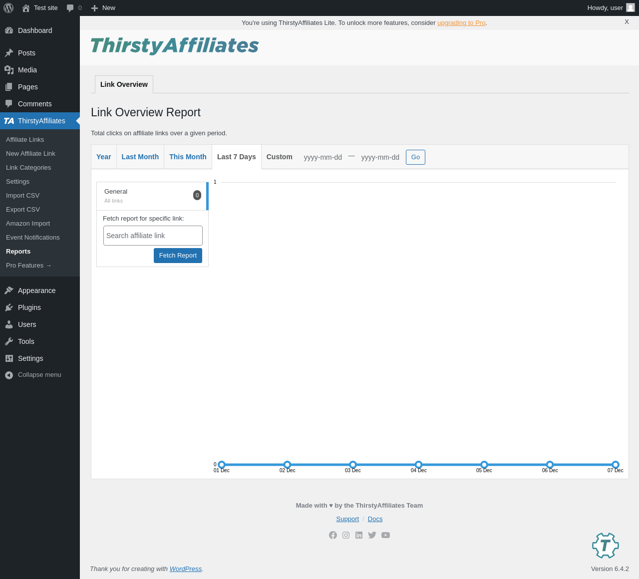The width and height of the screenshot is (639, 579).
Task: Click the Version 6.4.2 text in footer
Action: click(x=610, y=569)
